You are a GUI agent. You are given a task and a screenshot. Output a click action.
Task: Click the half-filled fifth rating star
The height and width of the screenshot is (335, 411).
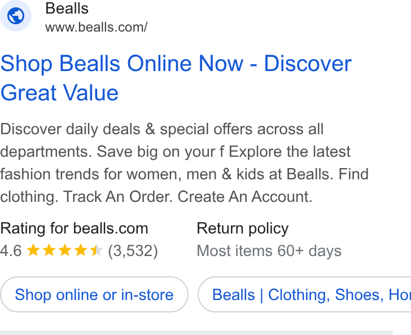coord(96,250)
